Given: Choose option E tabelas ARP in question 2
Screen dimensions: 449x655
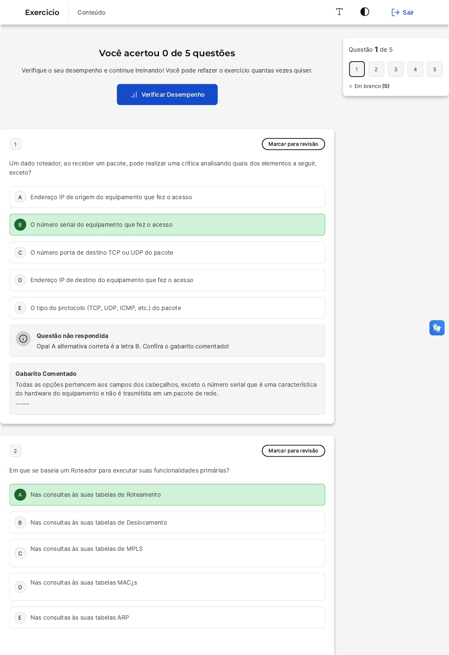Looking at the screenshot, I should tap(167, 617).
